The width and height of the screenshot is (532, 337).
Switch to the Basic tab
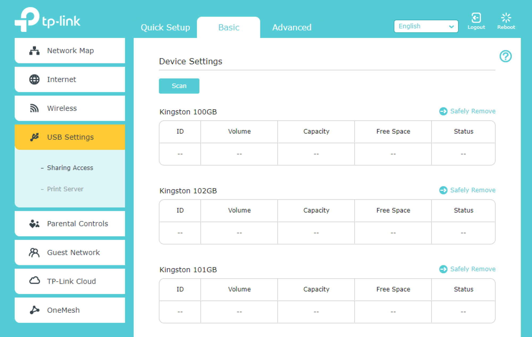click(229, 27)
